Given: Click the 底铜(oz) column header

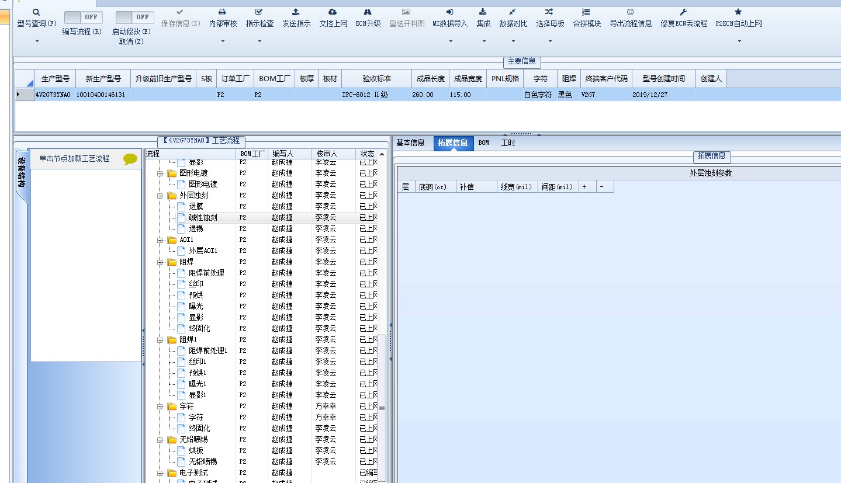Looking at the screenshot, I should click(x=435, y=187).
